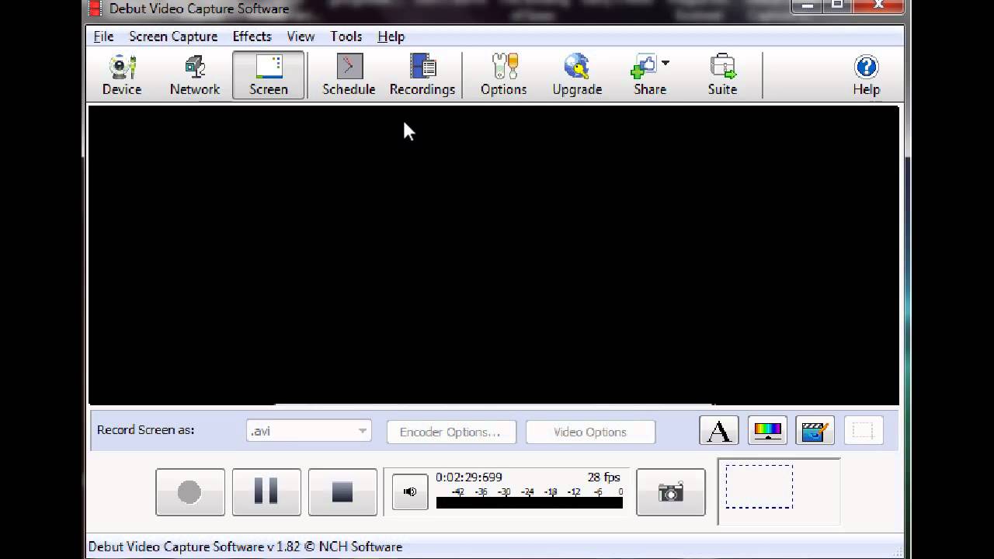Open the Options toolbar button
The image size is (994, 559).
click(503, 75)
